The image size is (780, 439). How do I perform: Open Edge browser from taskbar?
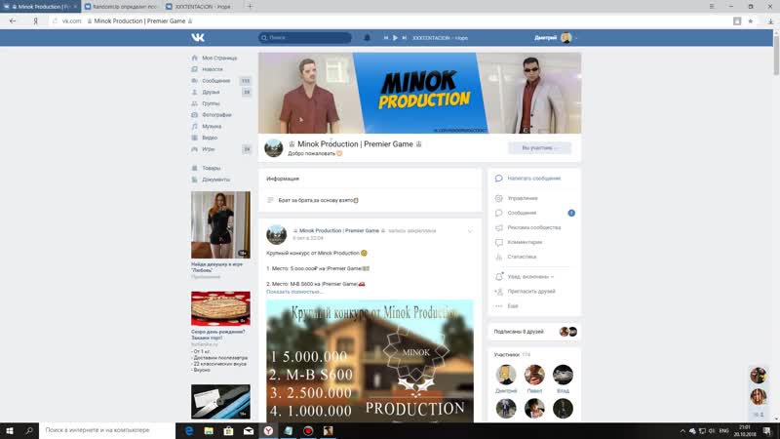pyautogui.click(x=189, y=431)
